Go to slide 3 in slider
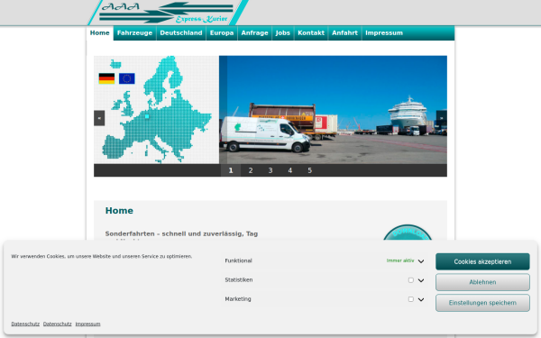Viewport: 541px width, 338px height. point(270,170)
